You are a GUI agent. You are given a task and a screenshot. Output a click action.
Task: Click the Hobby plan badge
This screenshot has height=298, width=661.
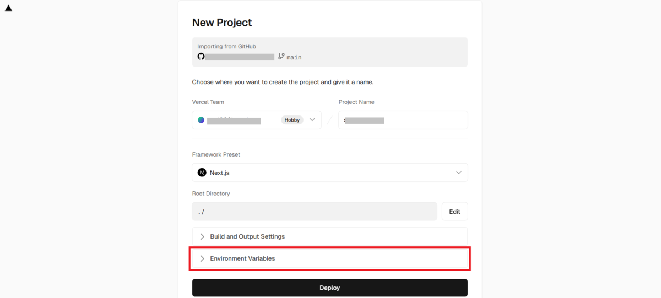[x=292, y=120]
